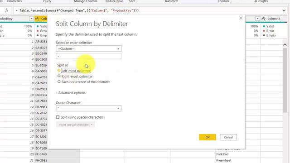The height and width of the screenshot is (163, 290).
Task: Click the Query ribbon group label
Action: 47,1
